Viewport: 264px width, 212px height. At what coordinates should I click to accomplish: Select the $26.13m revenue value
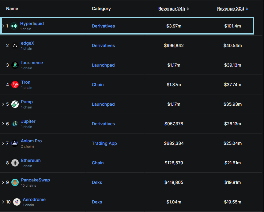click(x=232, y=124)
